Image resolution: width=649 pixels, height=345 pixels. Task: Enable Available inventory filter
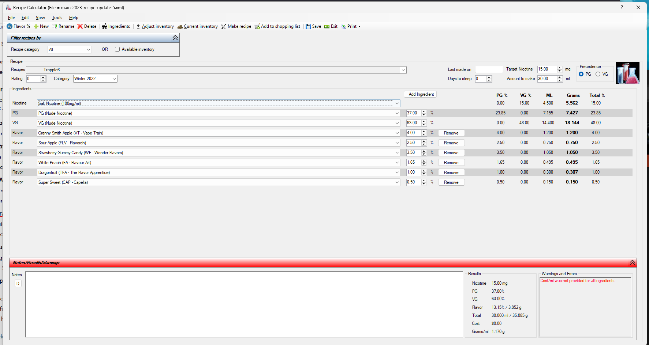118,49
